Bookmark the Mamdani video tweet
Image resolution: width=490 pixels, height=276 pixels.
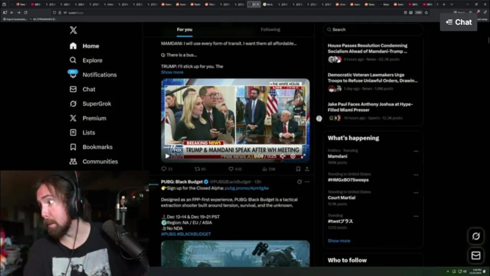(x=298, y=169)
